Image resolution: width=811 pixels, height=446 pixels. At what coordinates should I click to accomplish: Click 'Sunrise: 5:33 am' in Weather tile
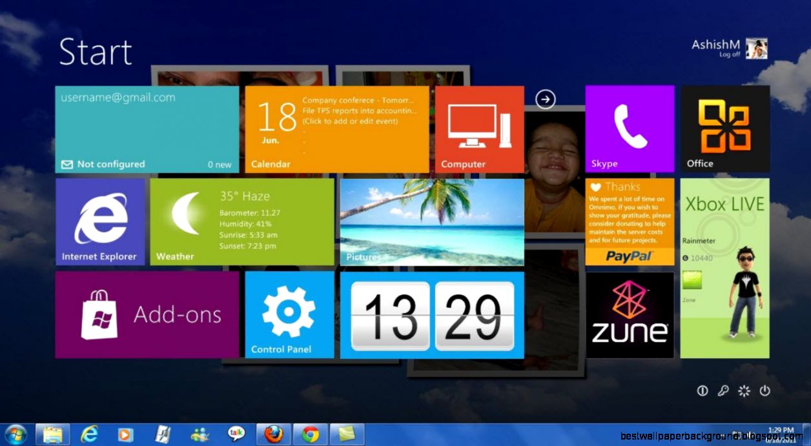[x=249, y=235]
